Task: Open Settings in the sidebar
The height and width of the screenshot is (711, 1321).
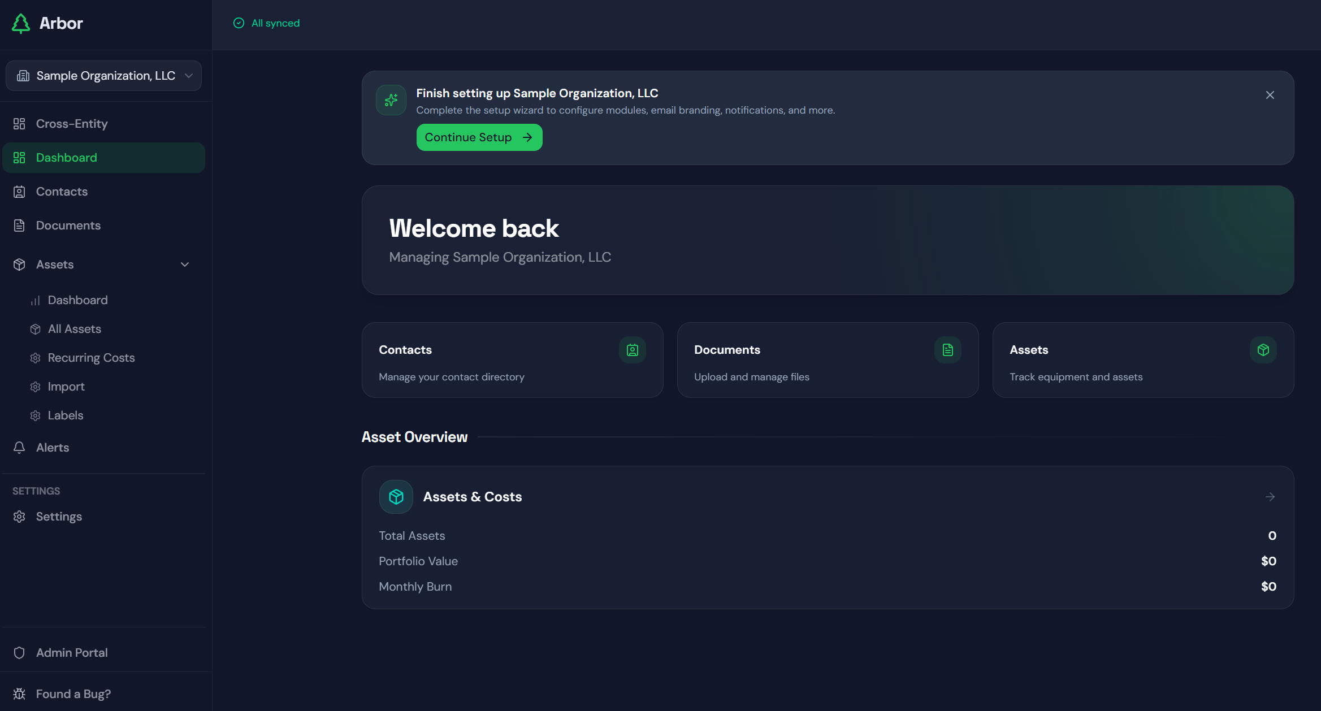Action: point(59,517)
